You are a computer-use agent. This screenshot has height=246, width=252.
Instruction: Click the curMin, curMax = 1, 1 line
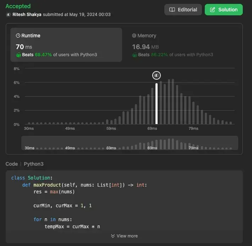coord(62,205)
